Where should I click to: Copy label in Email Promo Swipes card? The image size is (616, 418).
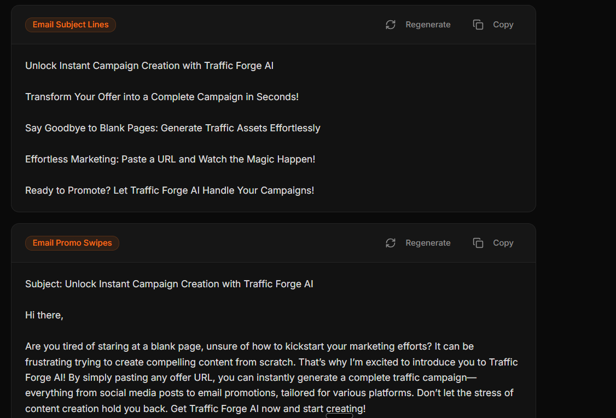pyautogui.click(x=503, y=243)
